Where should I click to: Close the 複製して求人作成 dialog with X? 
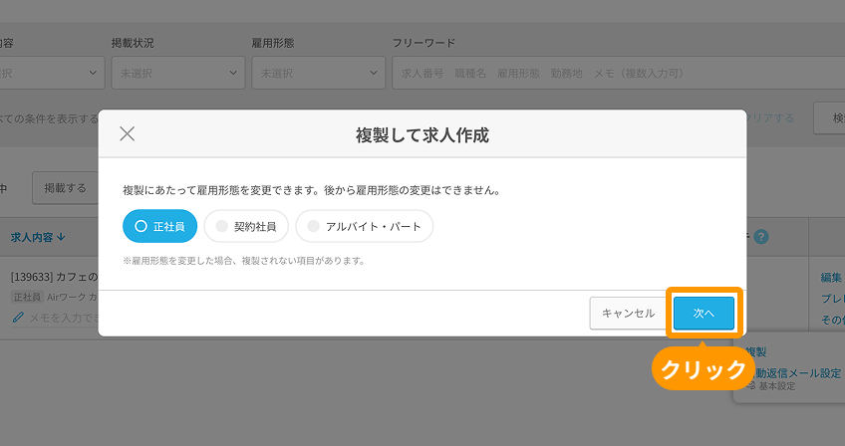click(128, 133)
